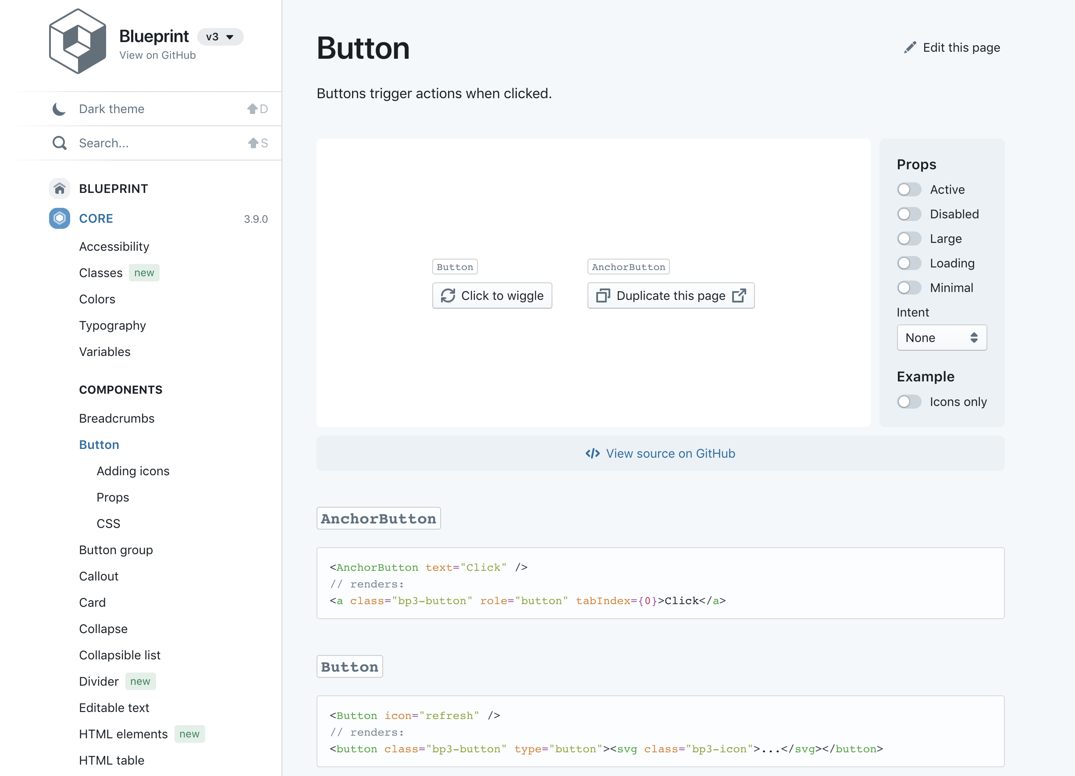The width and height of the screenshot is (1075, 776).
Task: Click the new tag beside Classes
Action: pyautogui.click(x=144, y=273)
